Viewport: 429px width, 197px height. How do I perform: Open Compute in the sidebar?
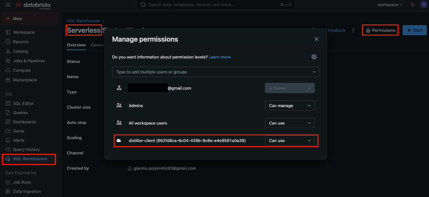click(x=22, y=70)
